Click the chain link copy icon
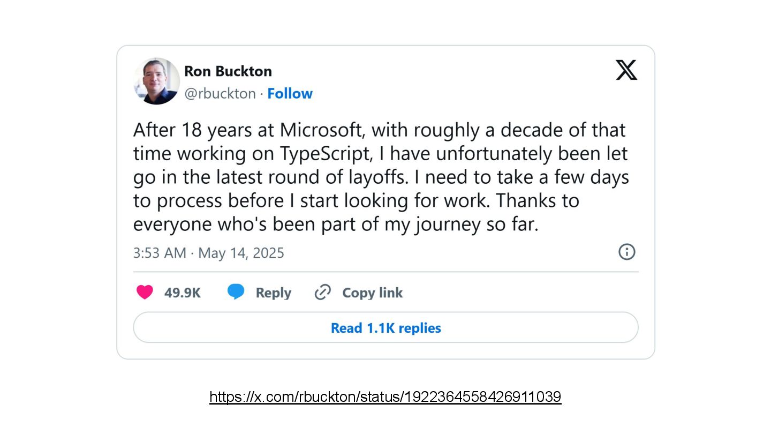771x434 pixels. 322,293
